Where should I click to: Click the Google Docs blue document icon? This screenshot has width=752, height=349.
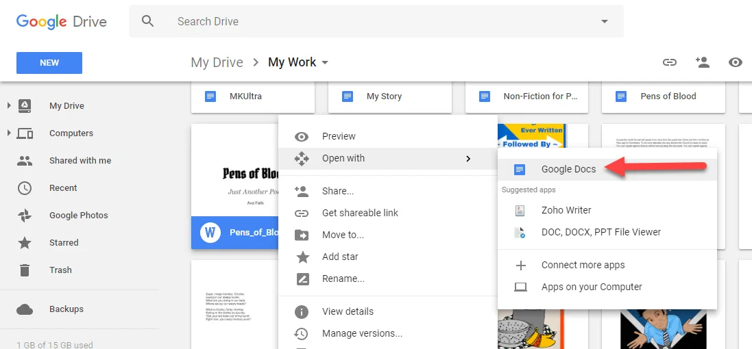[x=520, y=170]
